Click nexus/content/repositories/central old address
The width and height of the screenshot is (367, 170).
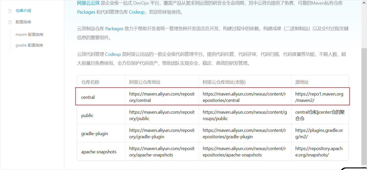point(244,97)
